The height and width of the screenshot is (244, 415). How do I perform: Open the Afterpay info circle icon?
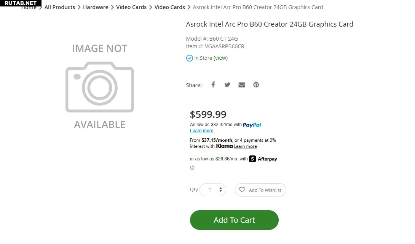click(x=192, y=168)
